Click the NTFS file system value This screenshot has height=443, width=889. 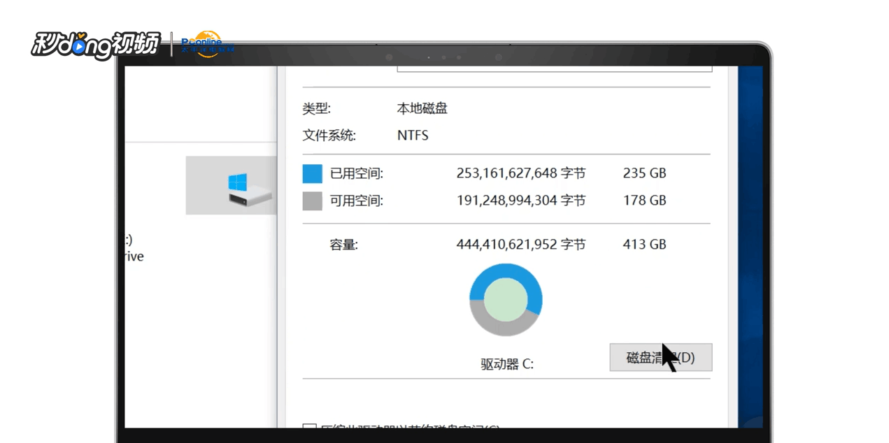[413, 135]
